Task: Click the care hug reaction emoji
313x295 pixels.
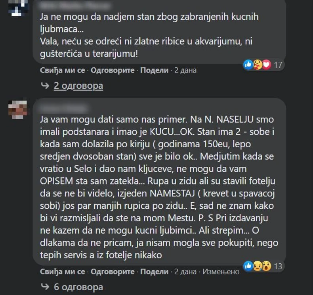Action: click(x=257, y=64)
